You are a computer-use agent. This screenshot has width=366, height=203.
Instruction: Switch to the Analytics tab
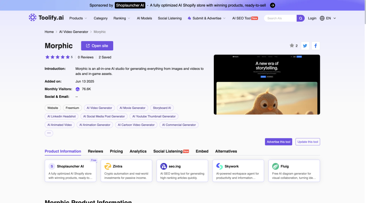[x=138, y=151]
